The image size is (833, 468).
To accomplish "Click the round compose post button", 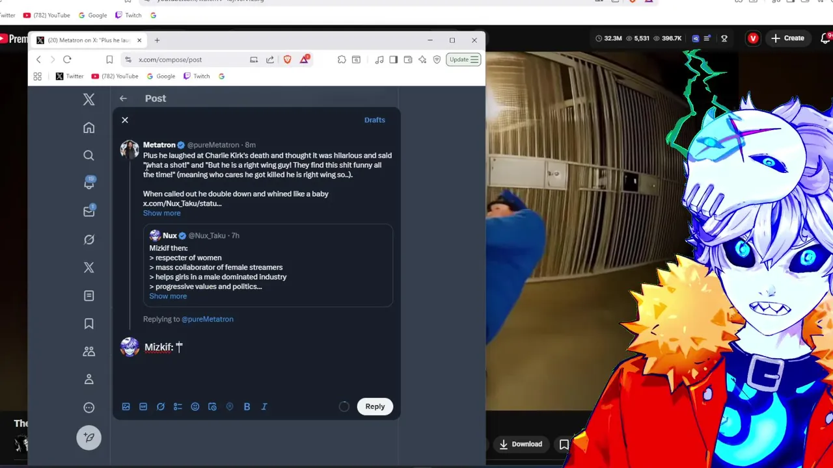I will pyautogui.click(x=89, y=437).
